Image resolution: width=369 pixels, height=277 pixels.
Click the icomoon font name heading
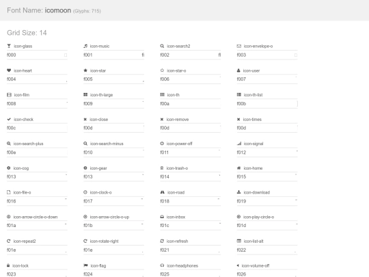(58, 10)
